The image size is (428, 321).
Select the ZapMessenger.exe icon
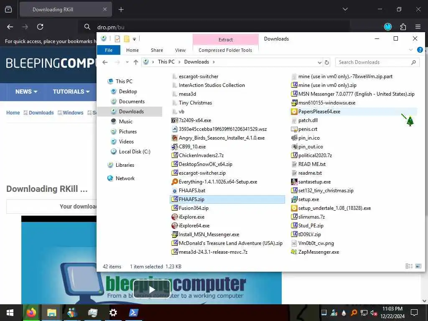point(294,252)
